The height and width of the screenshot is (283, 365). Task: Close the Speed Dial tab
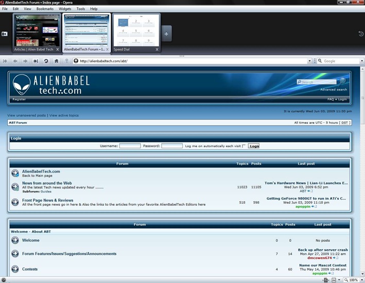pyautogui.click(x=157, y=49)
